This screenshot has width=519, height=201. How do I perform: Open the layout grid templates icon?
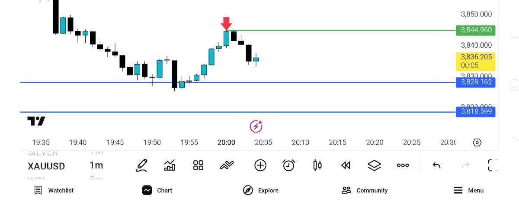point(198,165)
